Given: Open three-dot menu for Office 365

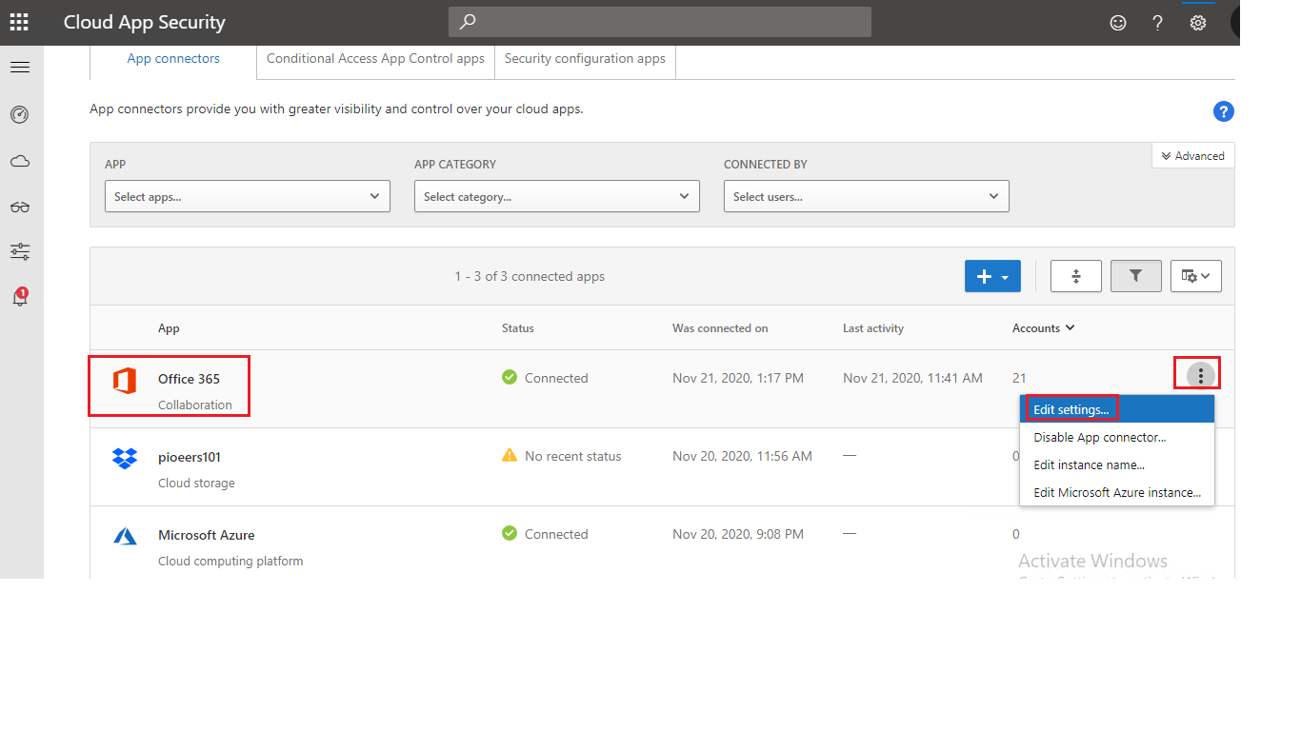Looking at the screenshot, I should pyautogui.click(x=1201, y=375).
